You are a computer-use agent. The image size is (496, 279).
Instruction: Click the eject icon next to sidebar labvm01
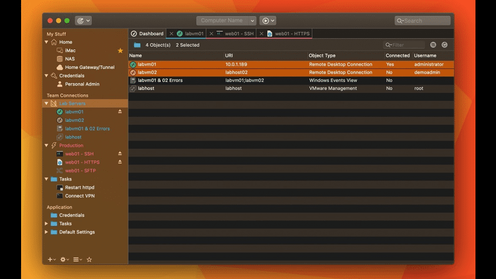120,112
